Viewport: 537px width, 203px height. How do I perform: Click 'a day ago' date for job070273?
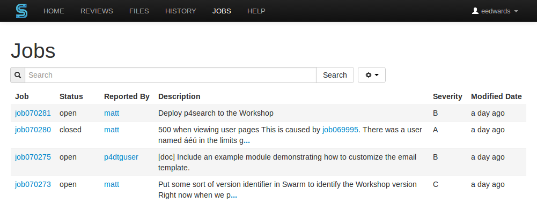[x=488, y=185]
